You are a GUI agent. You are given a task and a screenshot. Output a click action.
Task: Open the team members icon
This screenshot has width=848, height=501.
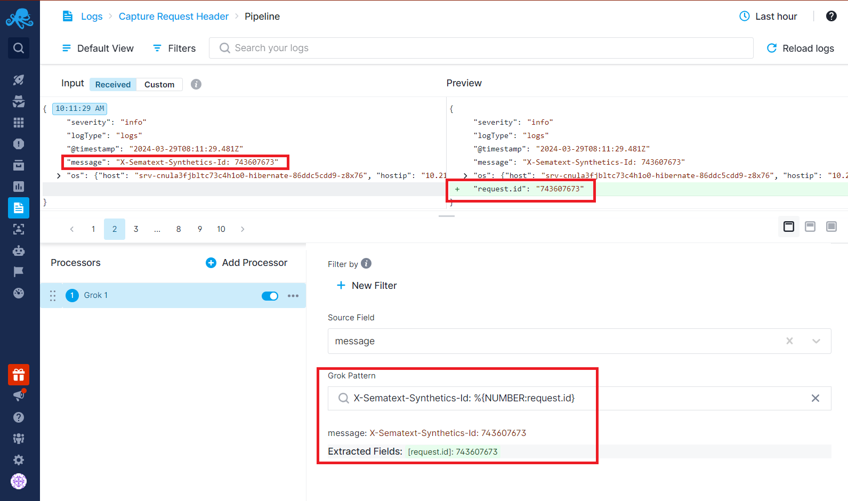tap(19, 439)
